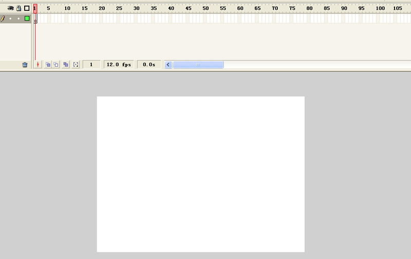Click the padlock icon to lock all layers

(x=18, y=8)
